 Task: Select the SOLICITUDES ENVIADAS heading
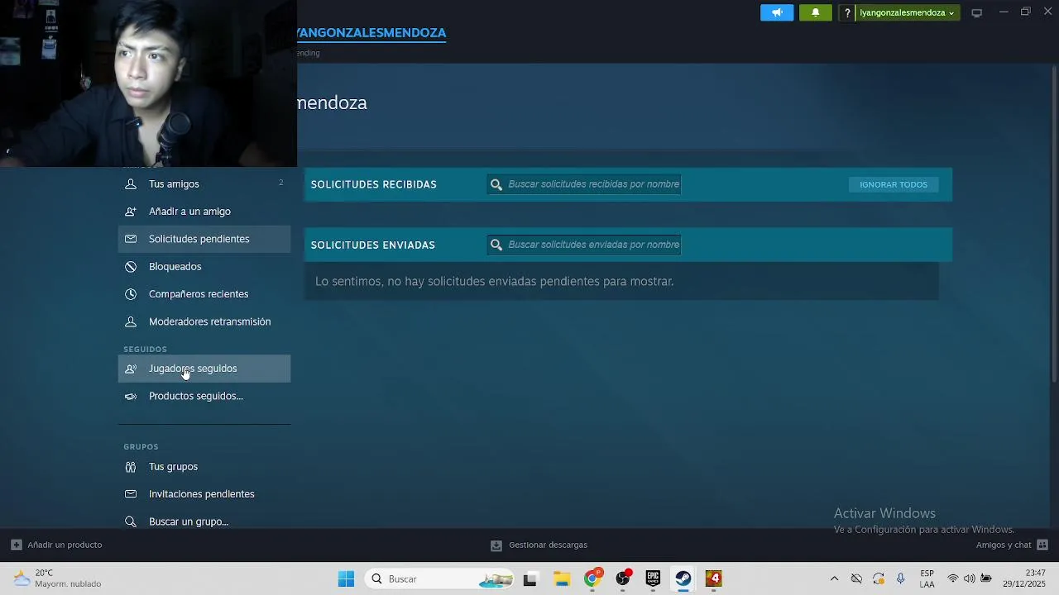tap(373, 245)
